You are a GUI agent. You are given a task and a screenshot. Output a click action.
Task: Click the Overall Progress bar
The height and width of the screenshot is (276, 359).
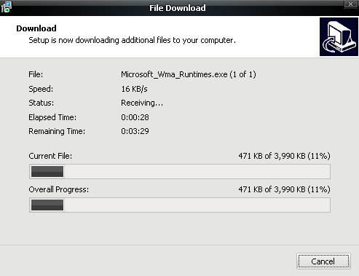click(180, 205)
